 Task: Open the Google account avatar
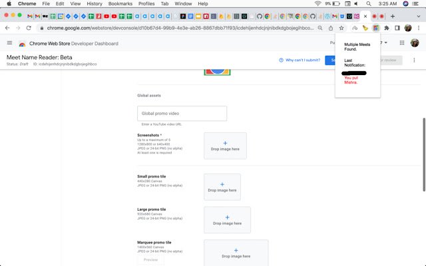pyautogui.click(x=415, y=43)
